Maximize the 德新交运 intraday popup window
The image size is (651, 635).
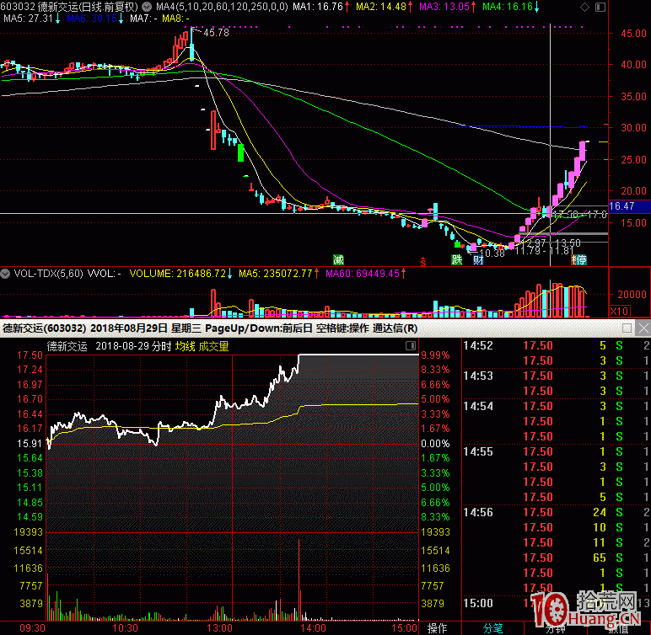[627, 328]
